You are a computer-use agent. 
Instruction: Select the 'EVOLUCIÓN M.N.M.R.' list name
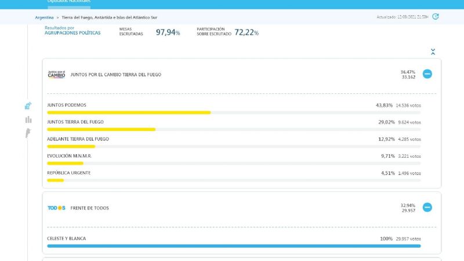click(69, 156)
